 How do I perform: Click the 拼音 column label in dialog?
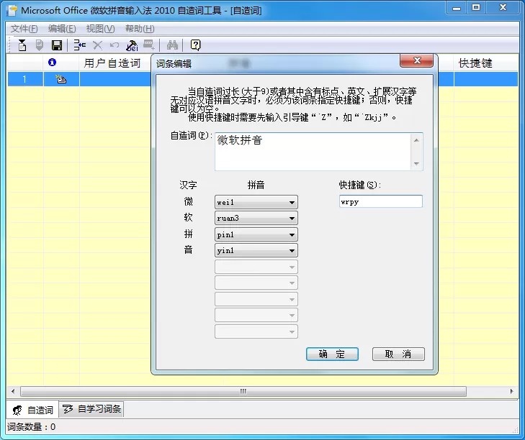pyautogui.click(x=256, y=185)
